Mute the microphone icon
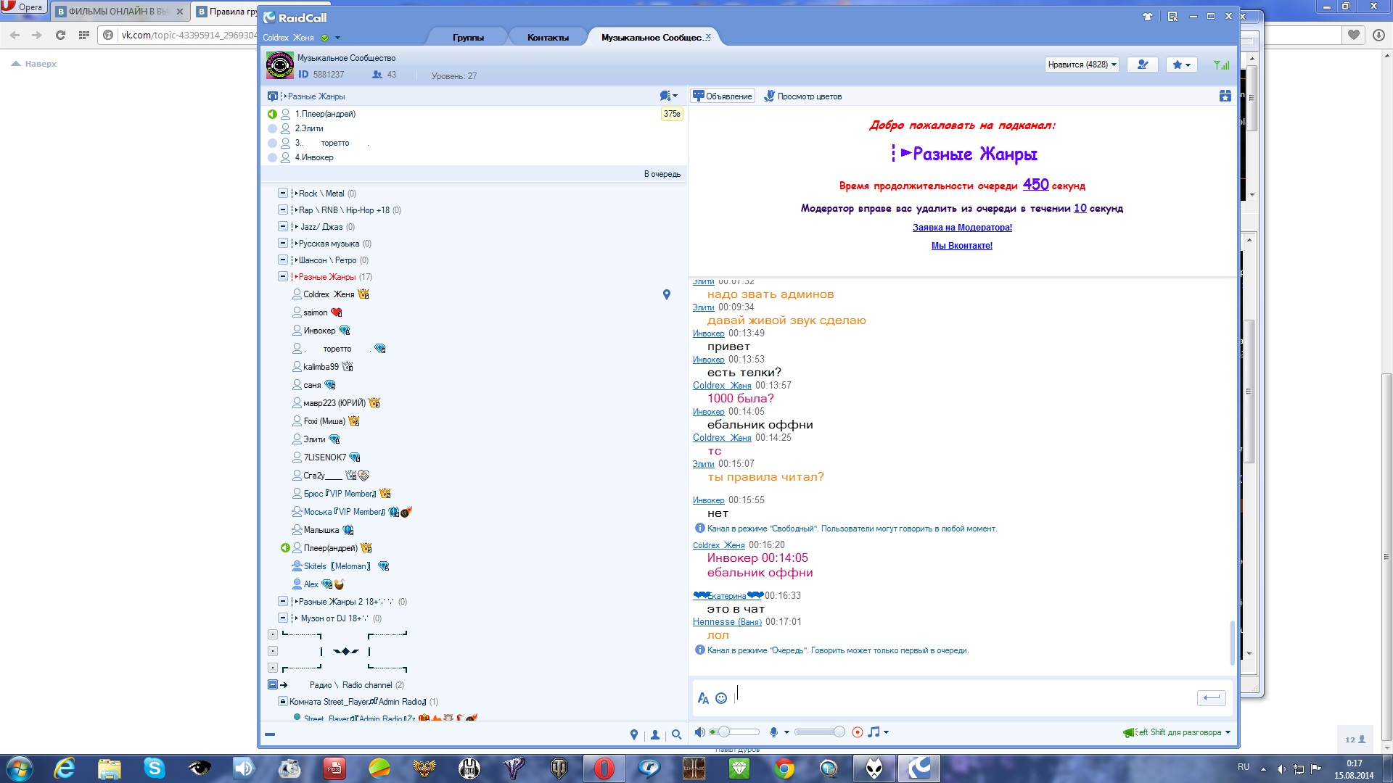The height and width of the screenshot is (783, 1393). point(773,732)
